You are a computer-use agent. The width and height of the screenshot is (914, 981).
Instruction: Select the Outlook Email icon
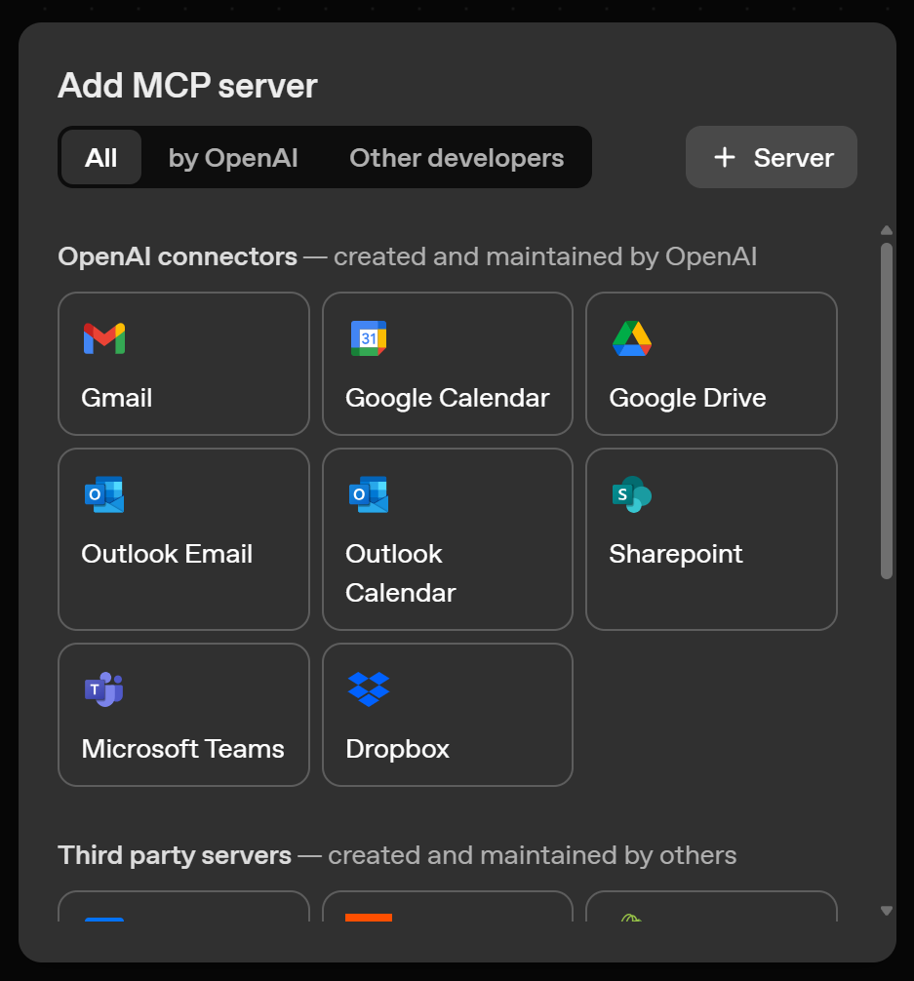click(x=101, y=494)
